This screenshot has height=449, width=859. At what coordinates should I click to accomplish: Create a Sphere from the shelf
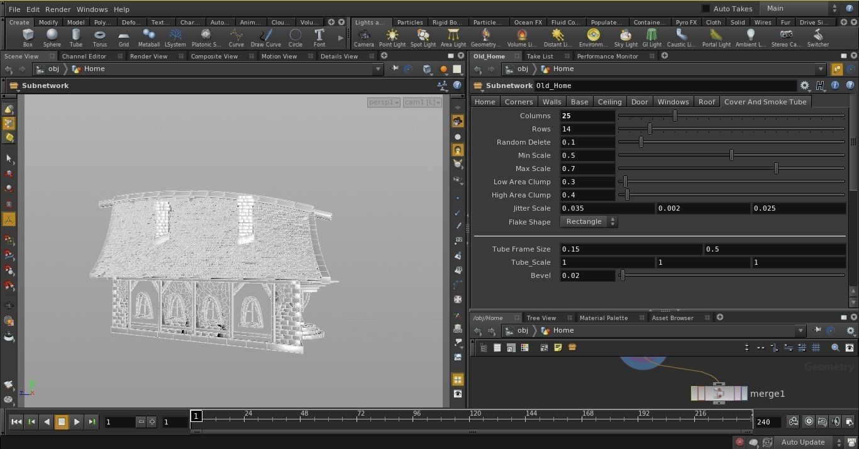52,38
